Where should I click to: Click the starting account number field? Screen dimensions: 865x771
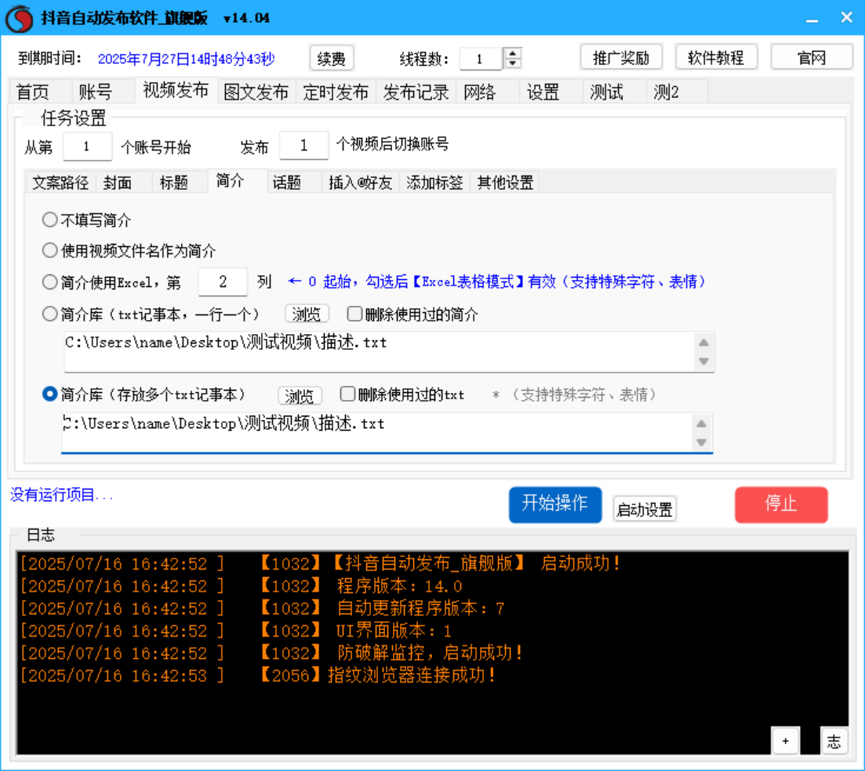(87, 147)
